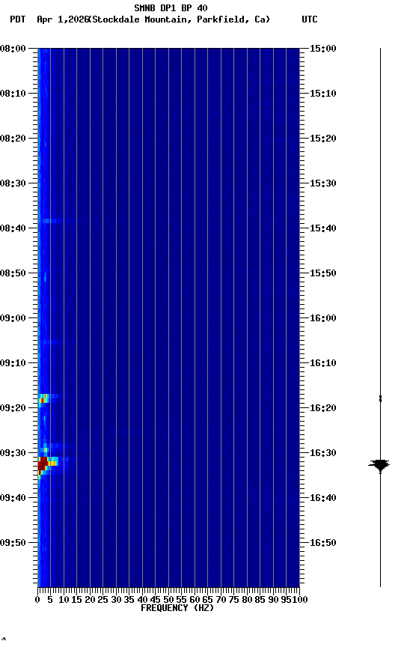The image size is (413, 647).
Task: Click the 50 Hz frequency axis label
Action: (x=168, y=600)
